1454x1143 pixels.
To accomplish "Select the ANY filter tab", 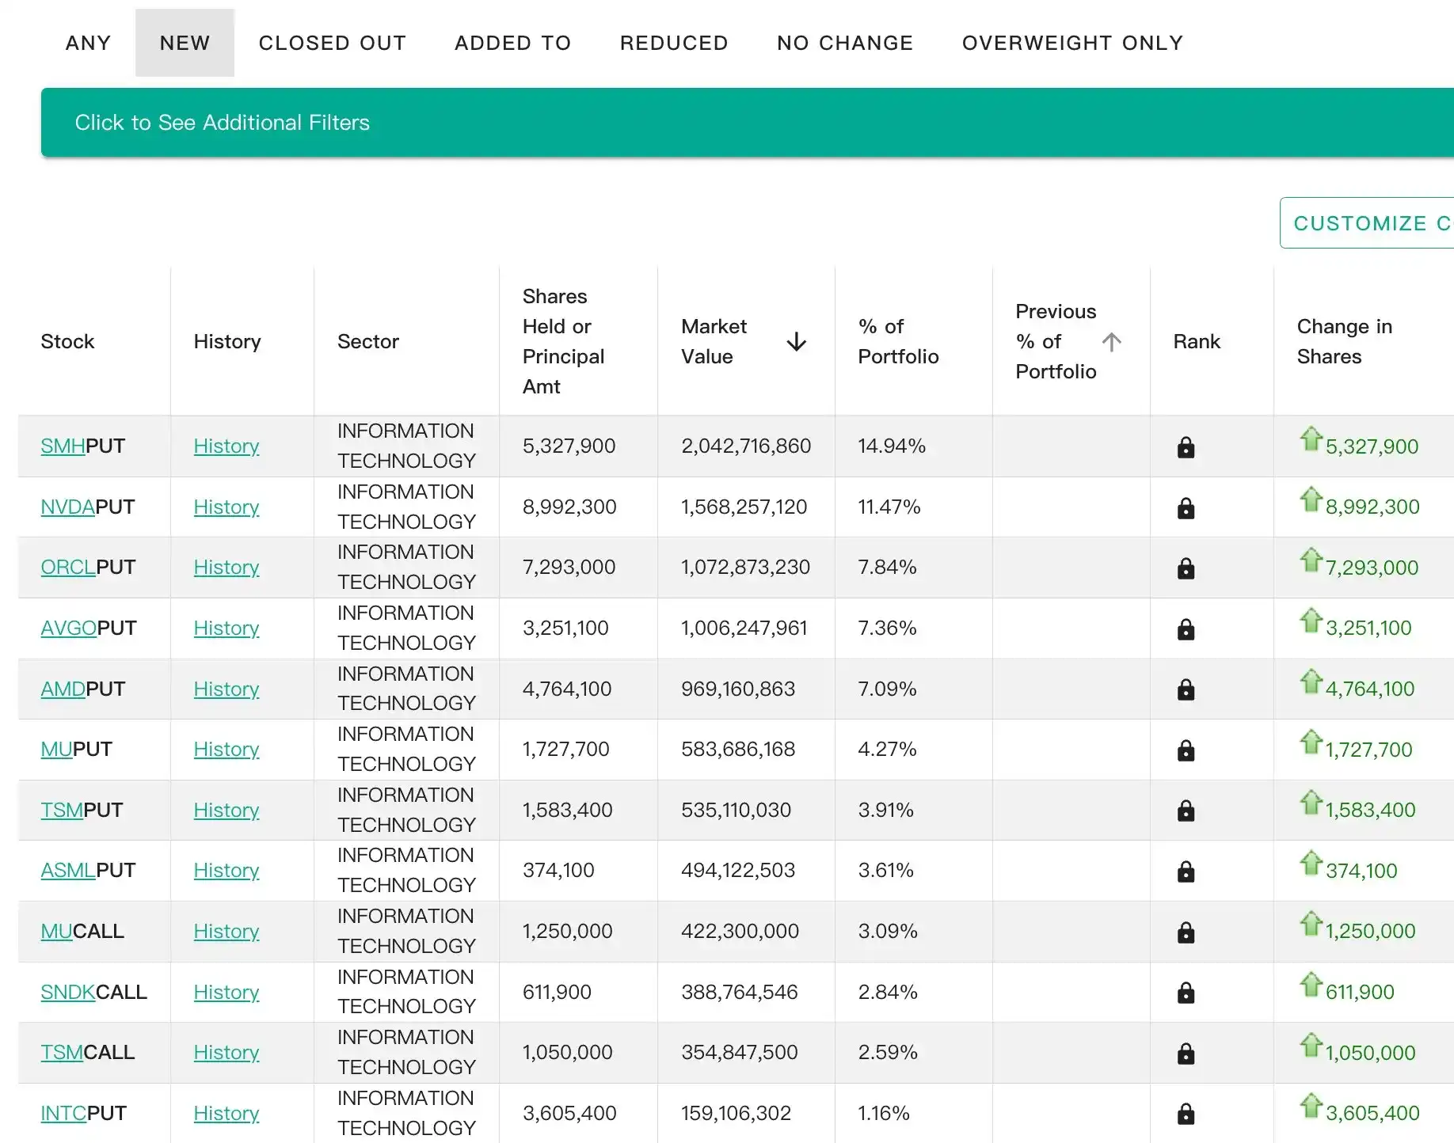I will tap(88, 43).
